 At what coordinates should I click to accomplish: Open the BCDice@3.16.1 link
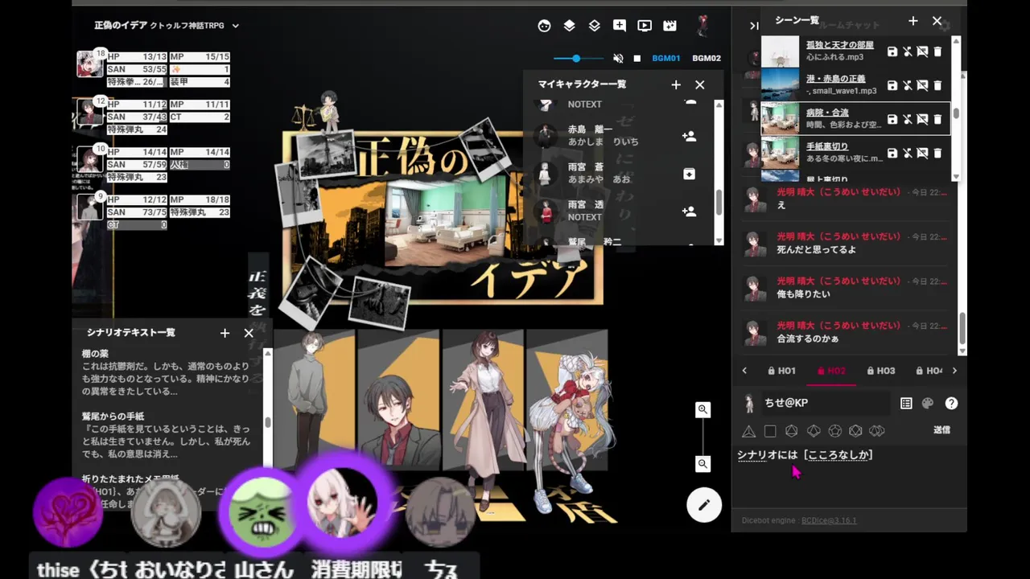pyautogui.click(x=829, y=520)
